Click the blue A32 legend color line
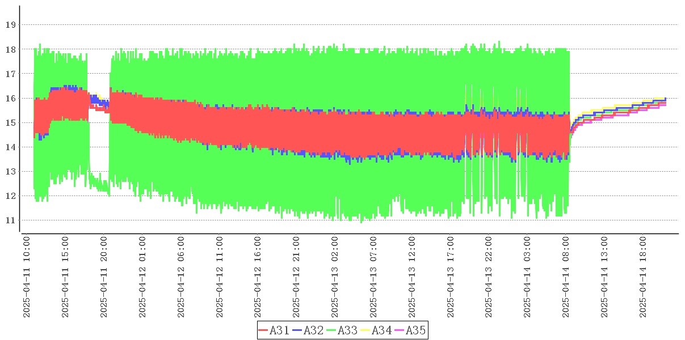Screen dimensions: 685x340 click(x=297, y=330)
